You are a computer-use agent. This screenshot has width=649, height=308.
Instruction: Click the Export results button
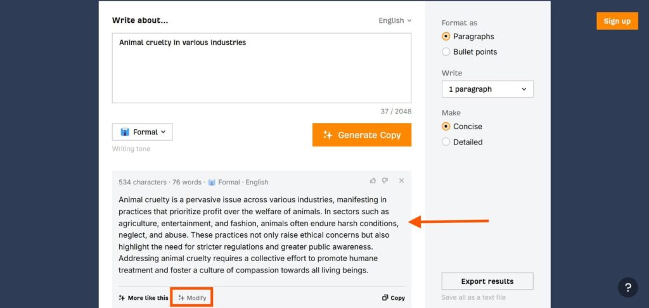[487, 281]
